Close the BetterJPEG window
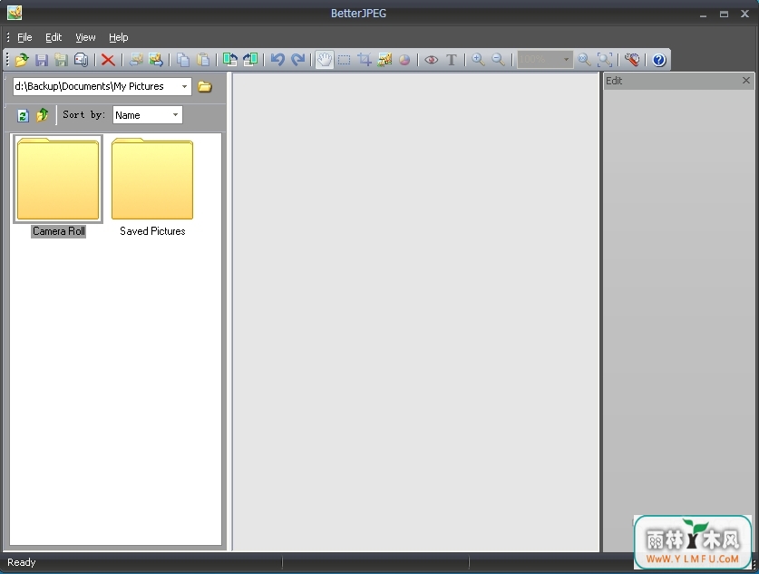The width and height of the screenshot is (759, 574). click(x=745, y=14)
